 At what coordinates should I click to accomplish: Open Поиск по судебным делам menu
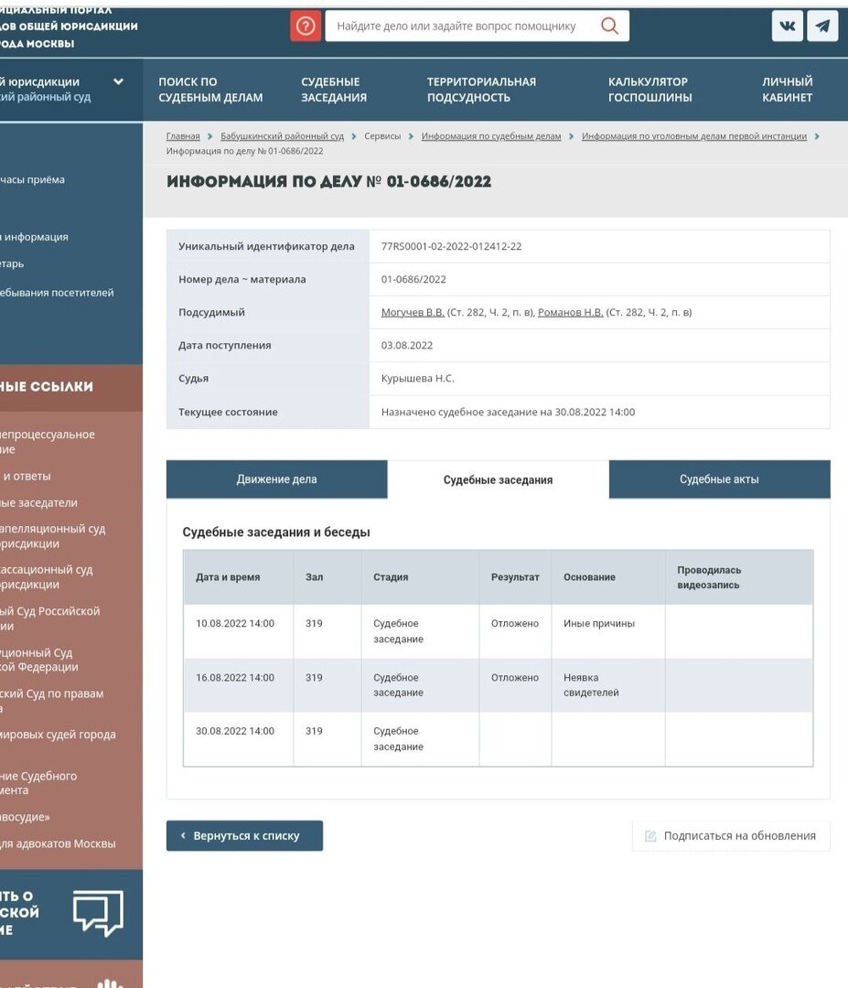coord(210,90)
